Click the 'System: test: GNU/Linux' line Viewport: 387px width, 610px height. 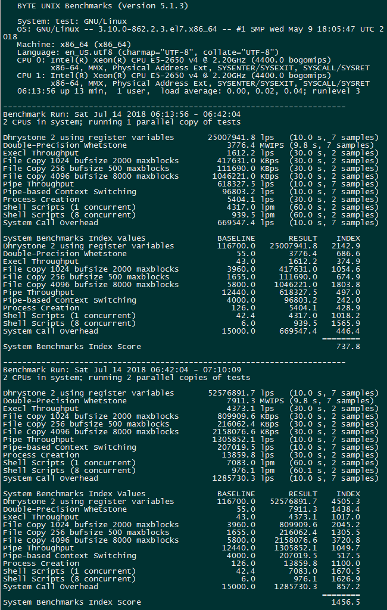[x=72, y=21]
